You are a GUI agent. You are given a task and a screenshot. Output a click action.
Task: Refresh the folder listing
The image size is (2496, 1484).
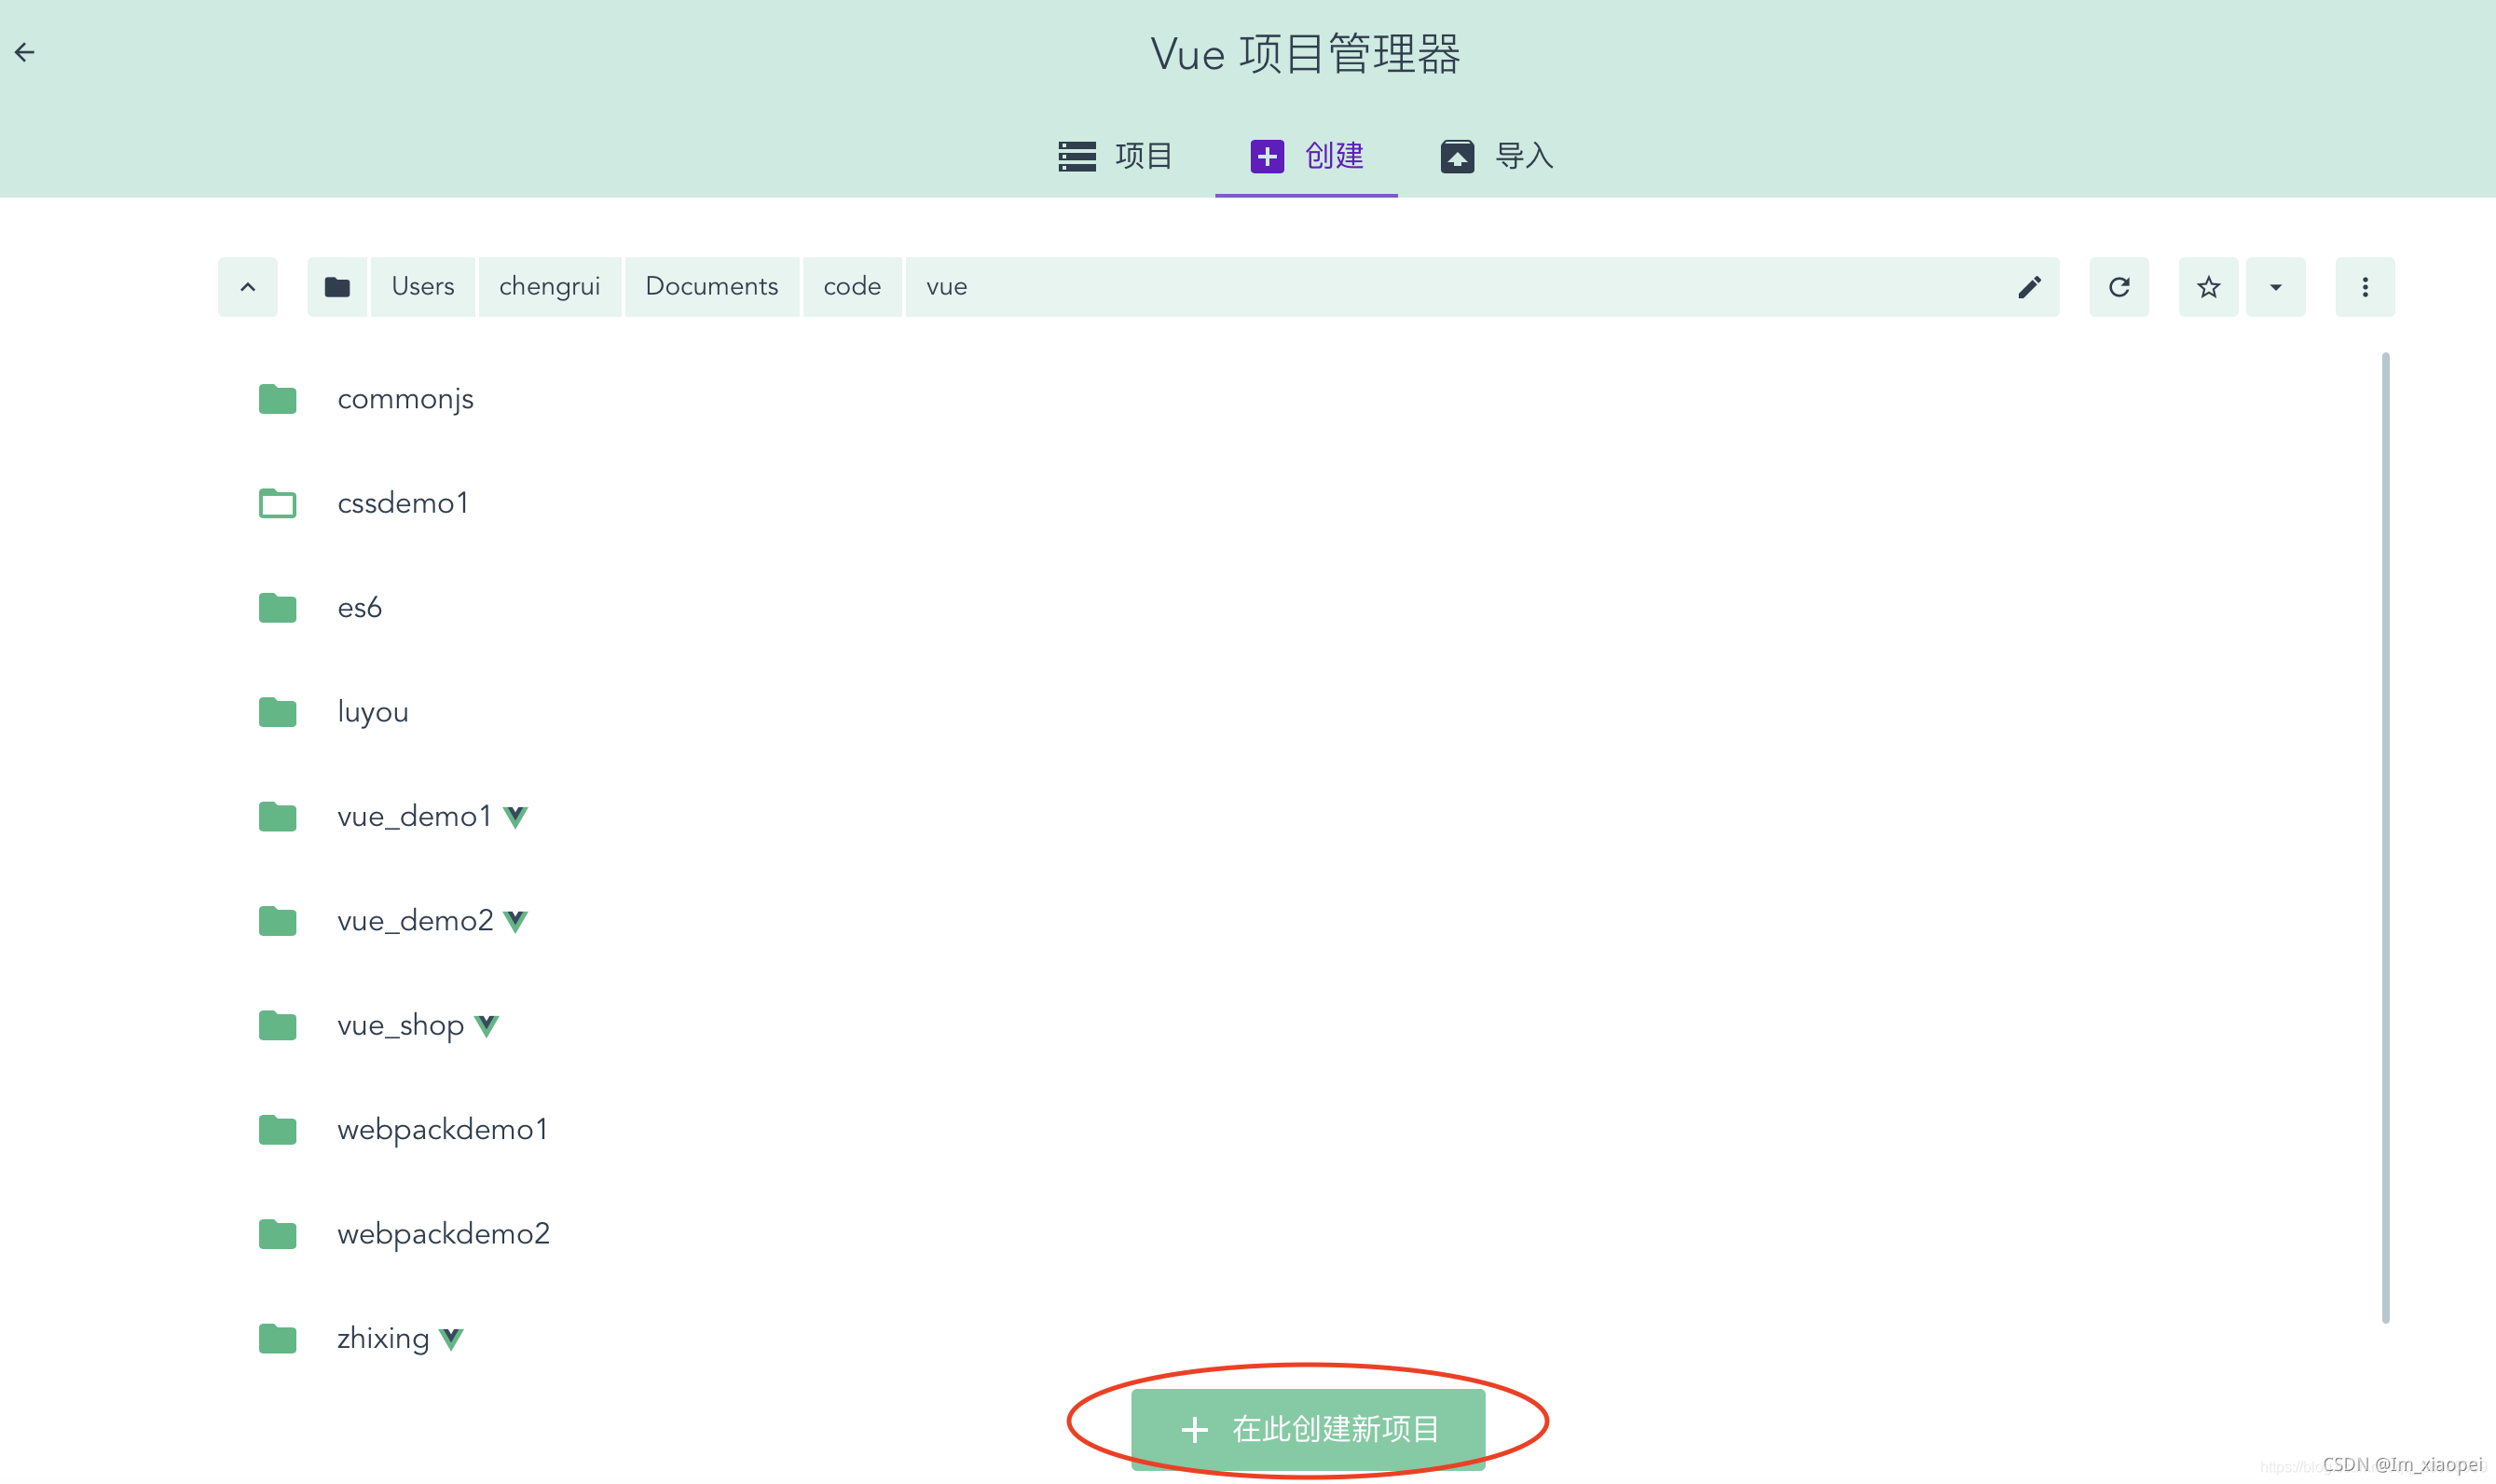(x=2119, y=287)
